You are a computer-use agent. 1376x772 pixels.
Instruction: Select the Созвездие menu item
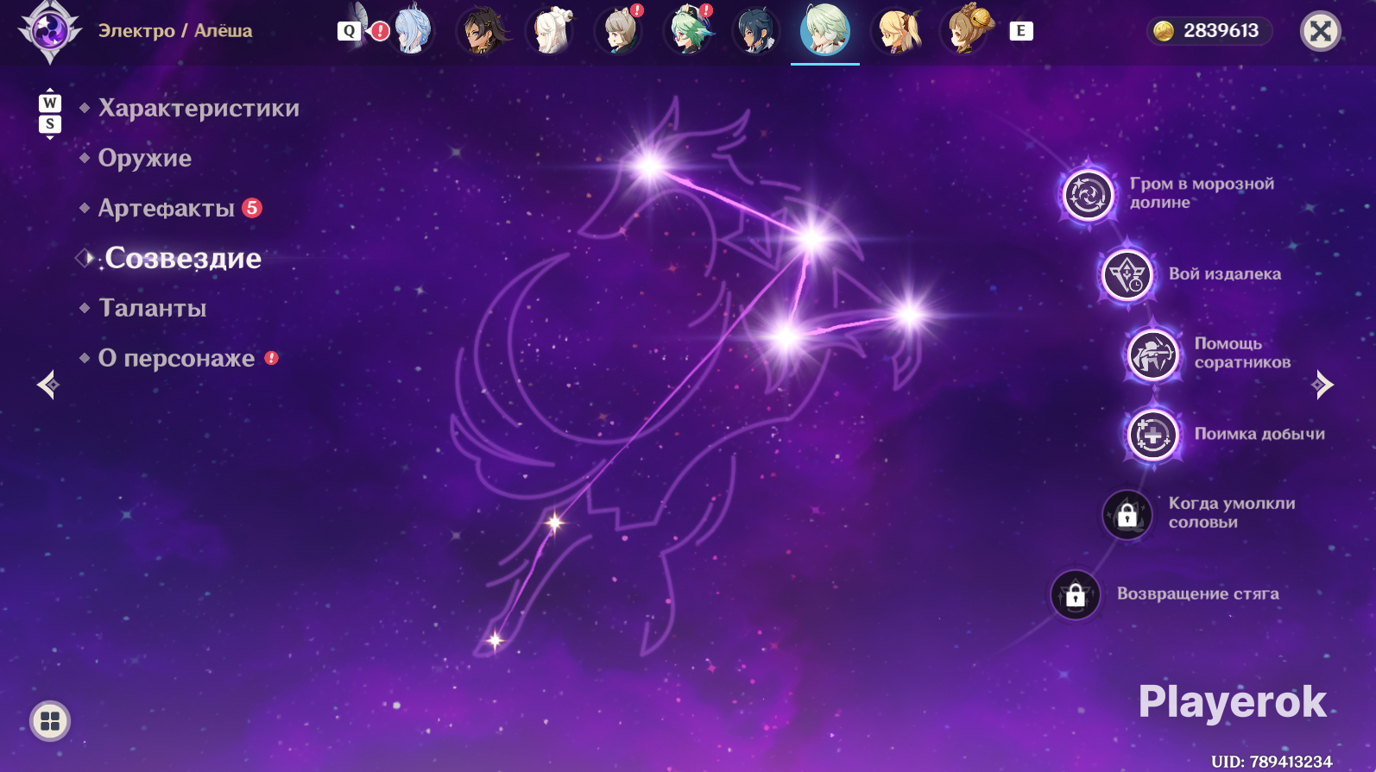[x=183, y=258]
